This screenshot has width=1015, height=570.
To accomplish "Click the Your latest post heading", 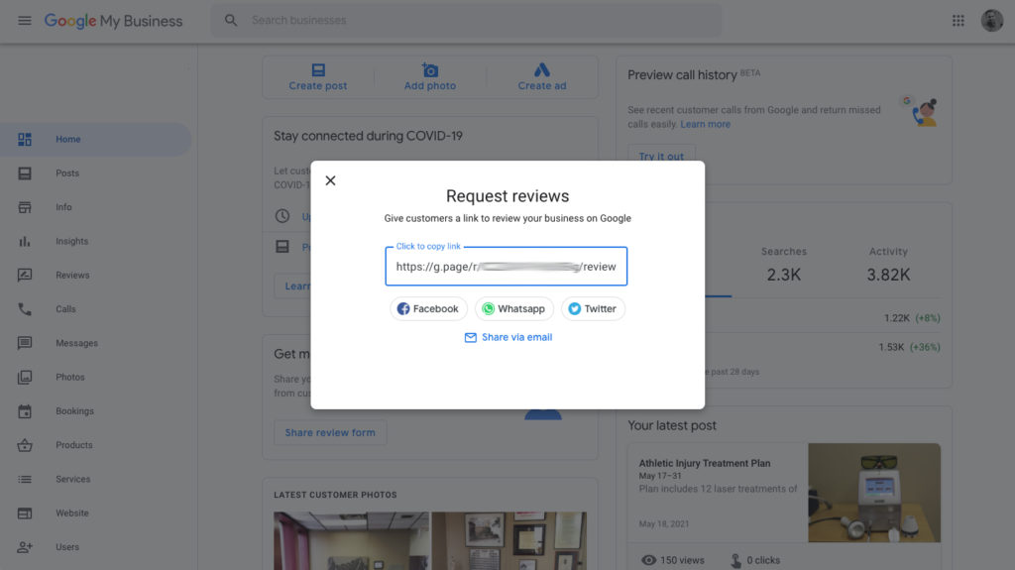I will (672, 425).
